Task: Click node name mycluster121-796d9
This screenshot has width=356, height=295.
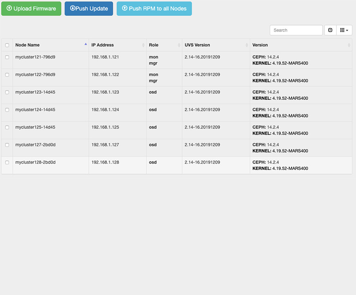Action: [x=35, y=57]
